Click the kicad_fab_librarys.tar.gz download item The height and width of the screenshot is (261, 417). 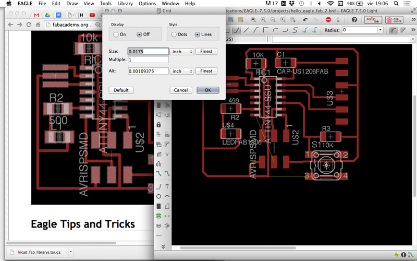point(36,252)
